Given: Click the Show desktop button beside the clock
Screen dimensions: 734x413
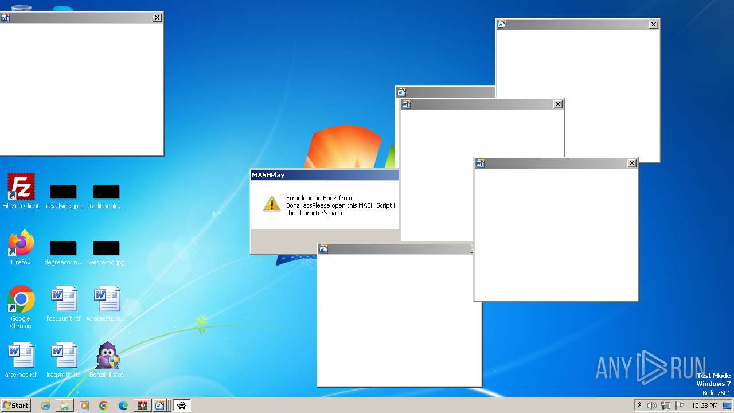Looking at the screenshot, I should (727, 406).
